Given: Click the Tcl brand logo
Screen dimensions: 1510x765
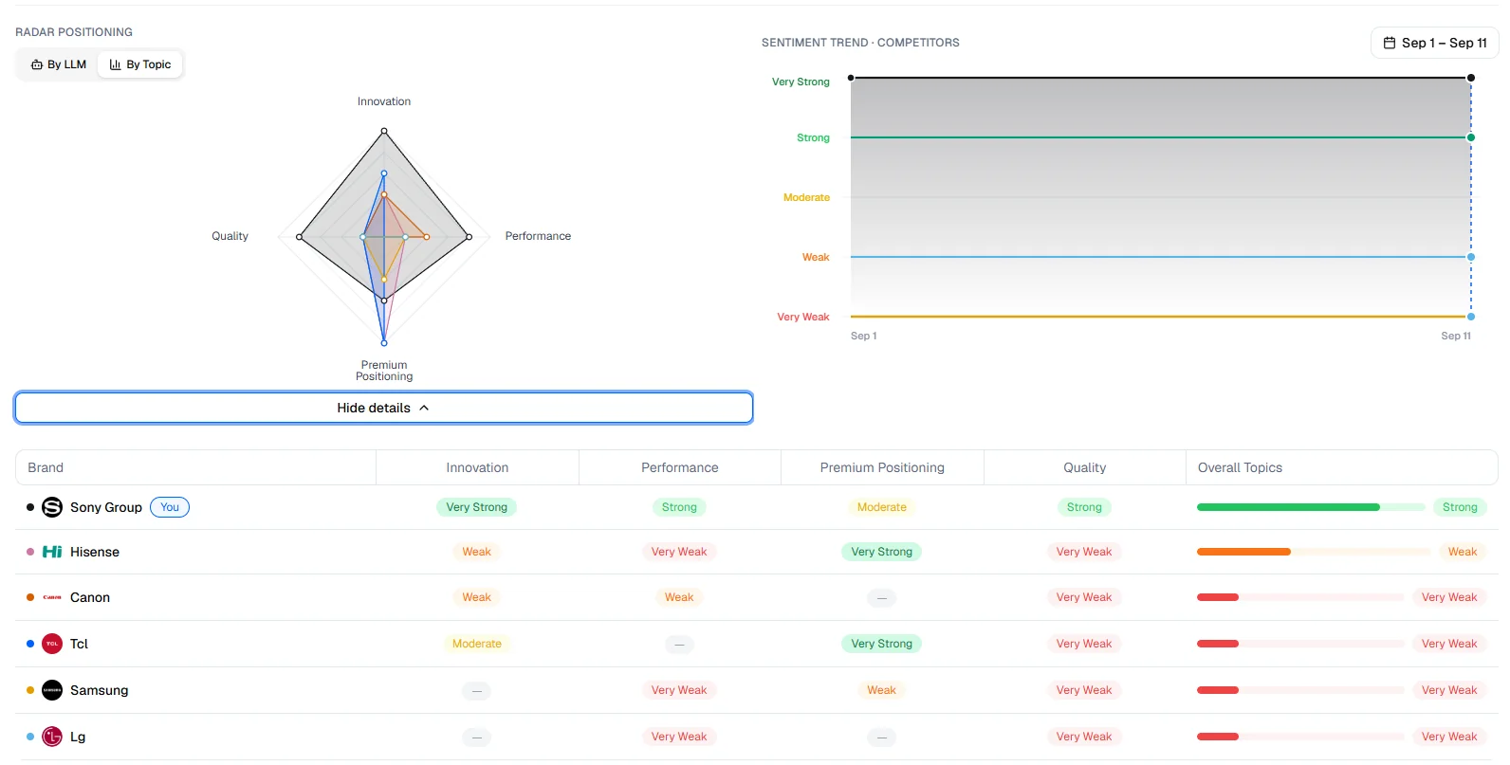Looking at the screenshot, I should tap(52, 644).
